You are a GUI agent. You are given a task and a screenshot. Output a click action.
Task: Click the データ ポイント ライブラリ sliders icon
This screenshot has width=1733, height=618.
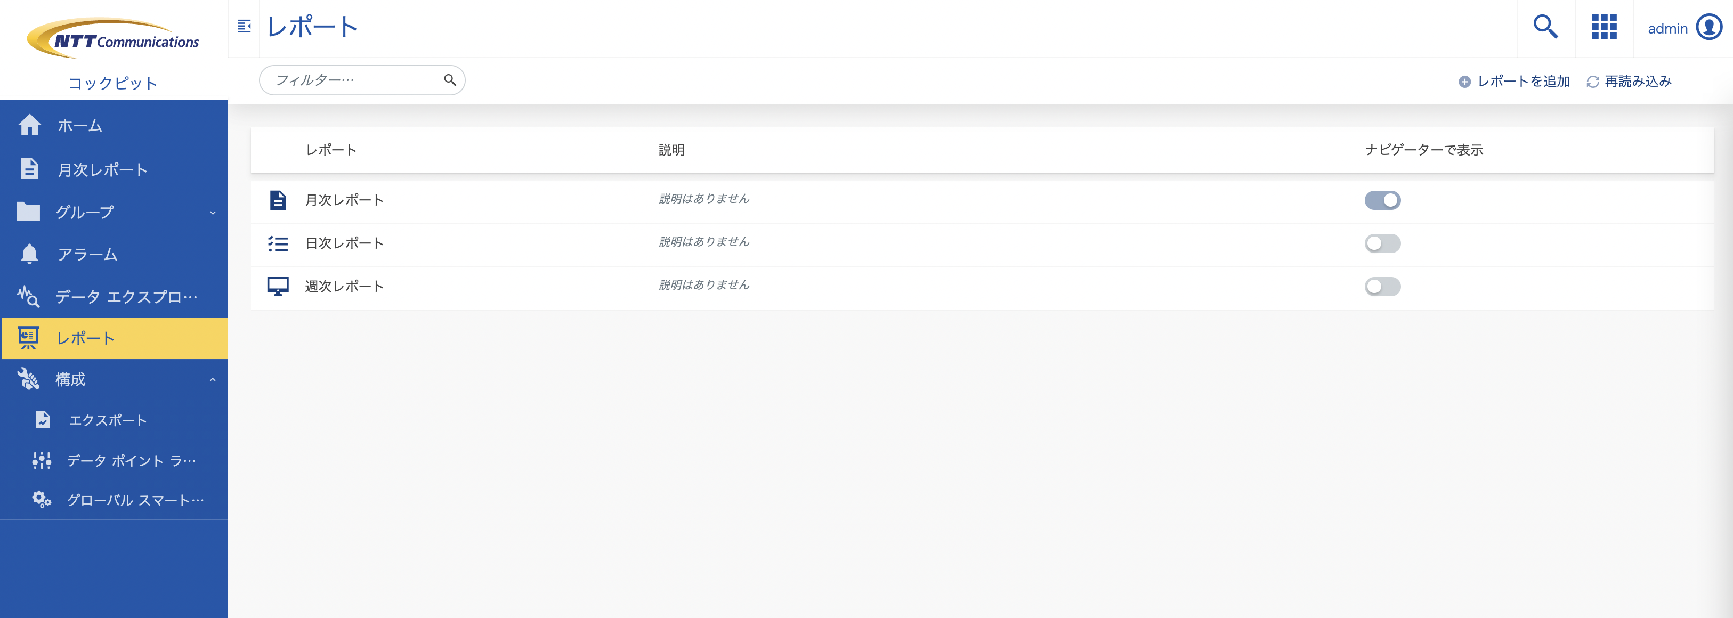click(42, 460)
